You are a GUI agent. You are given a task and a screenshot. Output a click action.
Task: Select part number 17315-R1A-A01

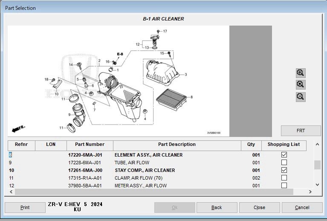pyautogui.click(x=85, y=178)
